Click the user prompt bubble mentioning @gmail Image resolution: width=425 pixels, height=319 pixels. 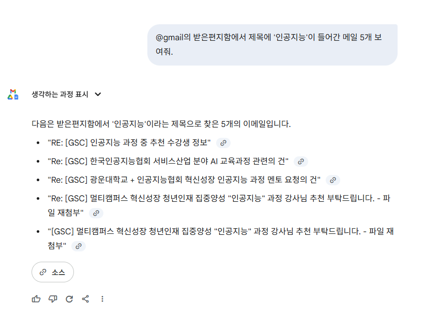[272, 45]
